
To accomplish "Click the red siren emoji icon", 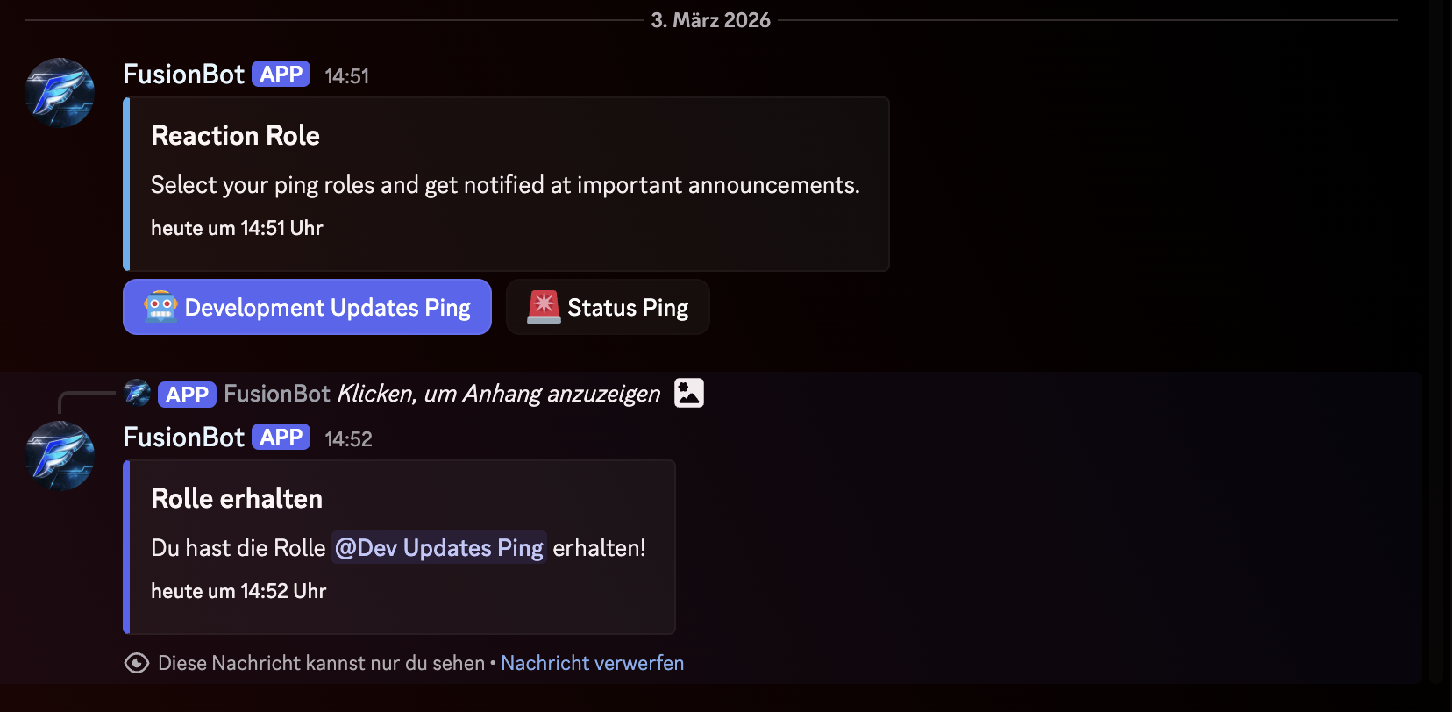I will (544, 307).
